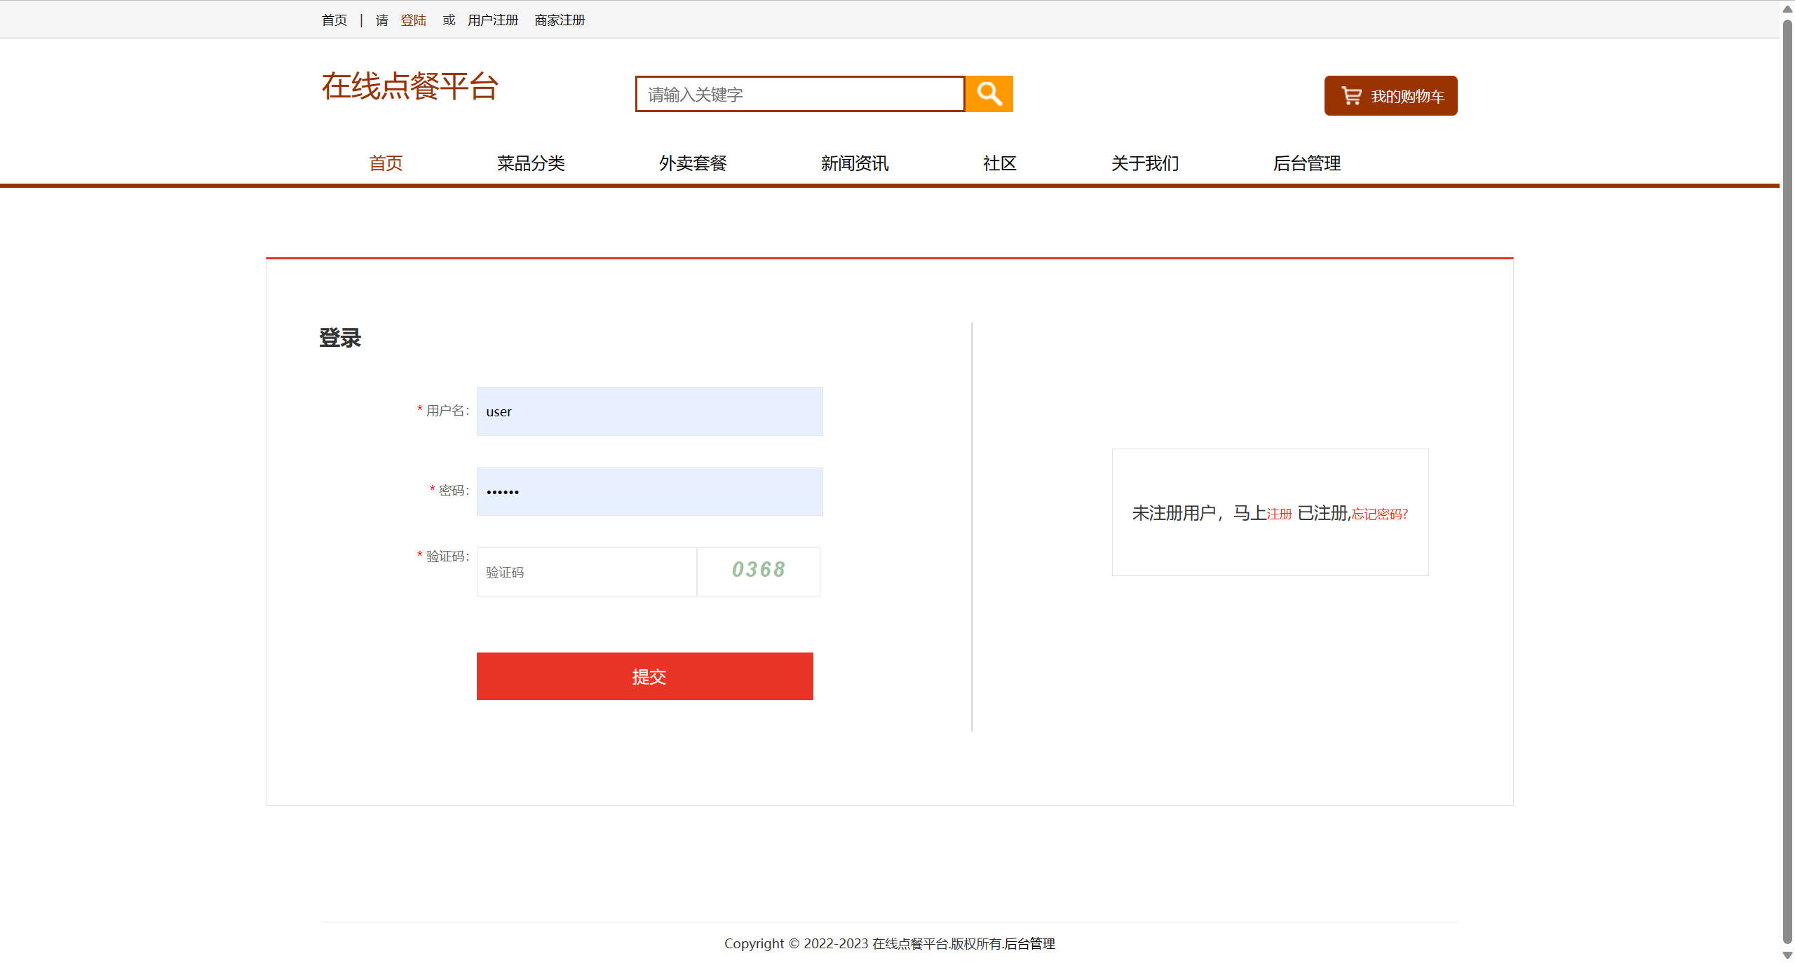This screenshot has height=963, width=1795.
Task: Click 注册 link for unregistered users
Action: [x=1279, y=514]
